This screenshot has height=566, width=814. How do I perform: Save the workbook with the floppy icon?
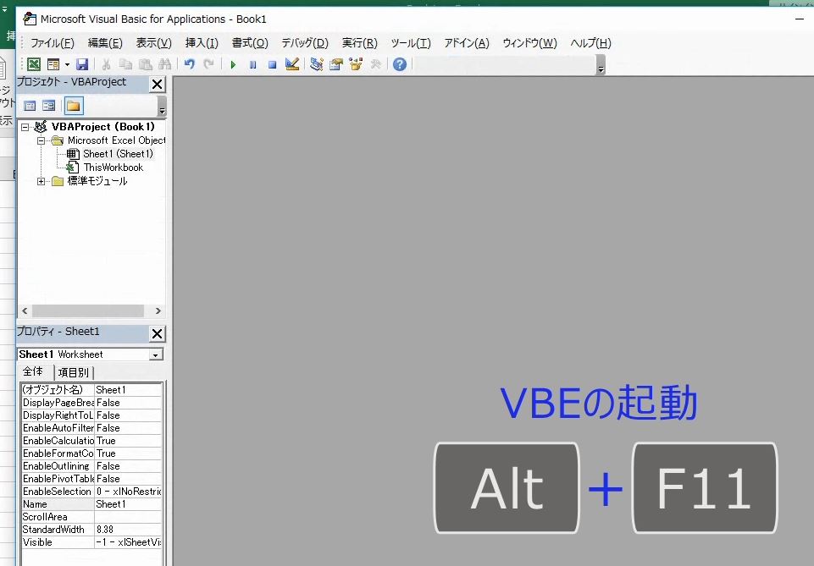[x=82, y=64]
